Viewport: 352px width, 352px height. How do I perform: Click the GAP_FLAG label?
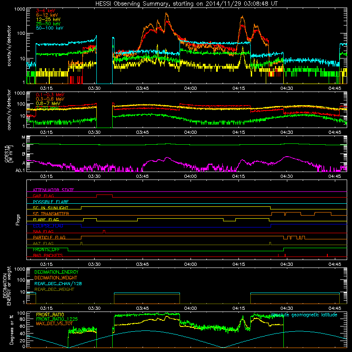click(x=43, y=196)
